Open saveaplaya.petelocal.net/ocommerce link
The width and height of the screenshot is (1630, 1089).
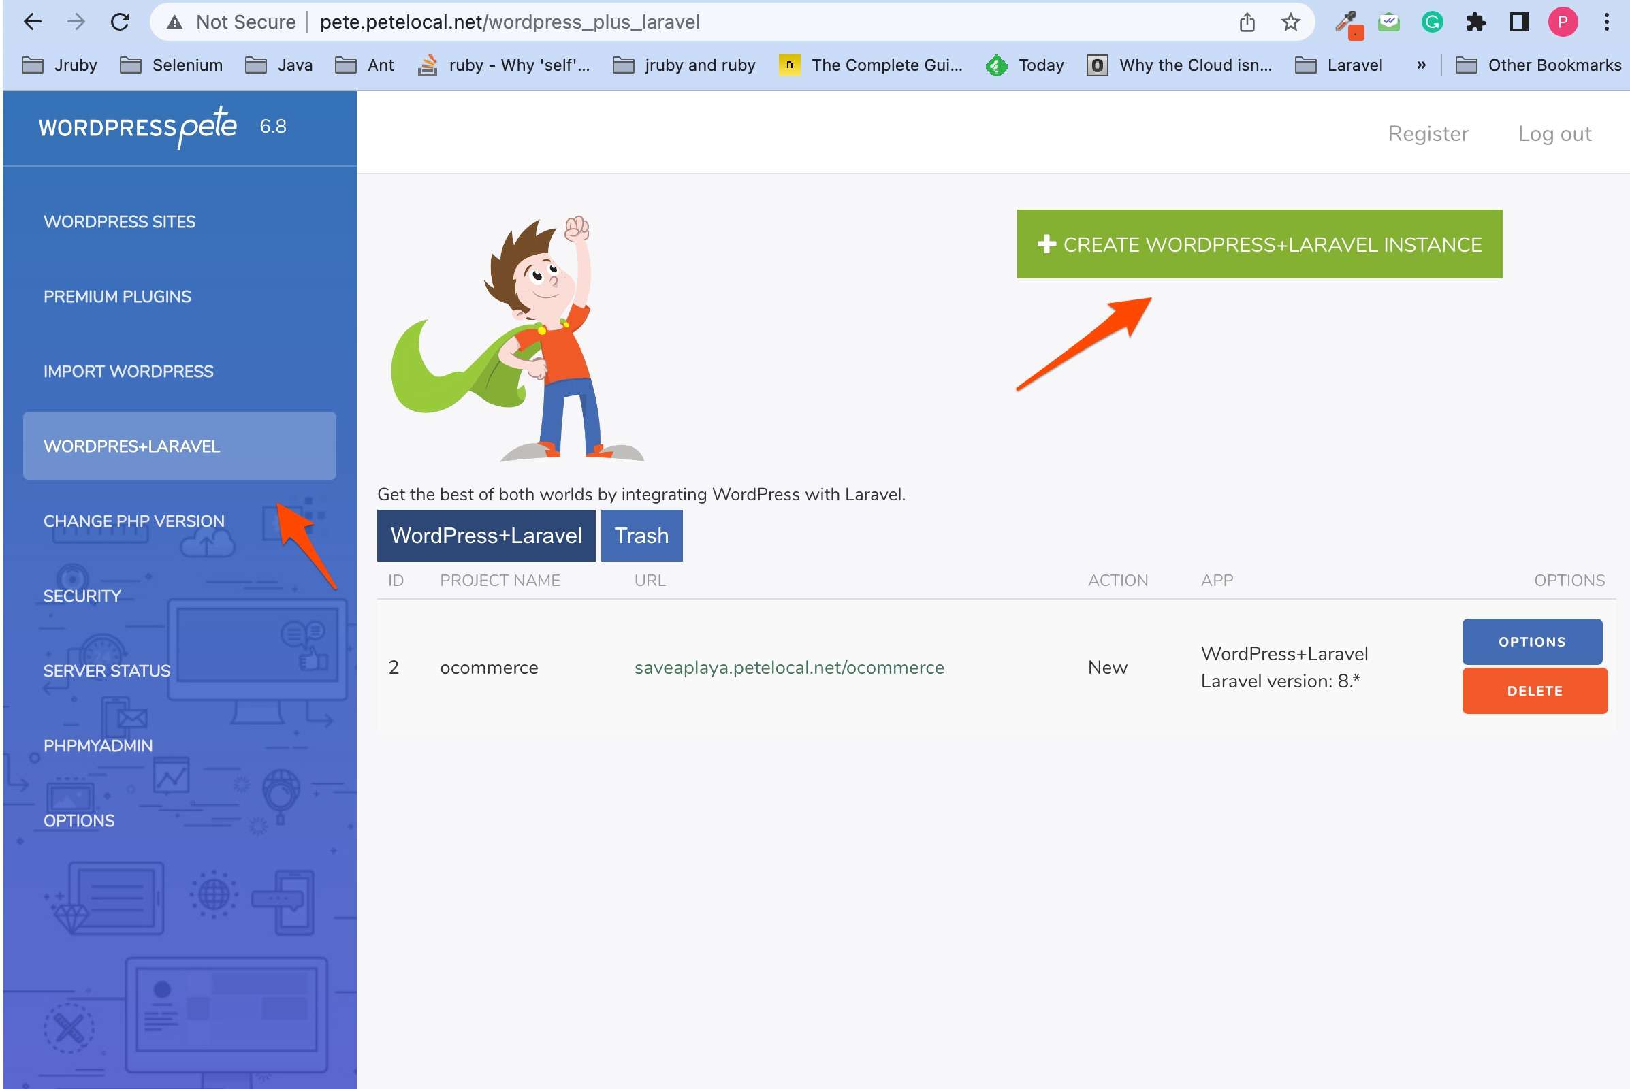pyautogui.click(x=788, y=668)
